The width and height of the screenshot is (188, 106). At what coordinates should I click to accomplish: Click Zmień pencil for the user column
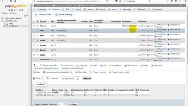point(142,31)
